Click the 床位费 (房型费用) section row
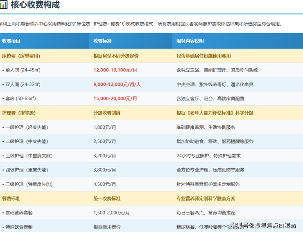Screen dimensions: 303x232 21,56
